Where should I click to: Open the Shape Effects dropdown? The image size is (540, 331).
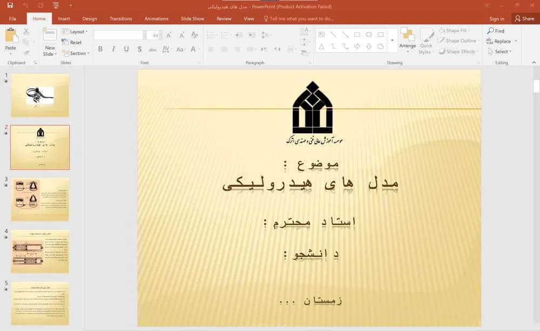tap(458, 52)
